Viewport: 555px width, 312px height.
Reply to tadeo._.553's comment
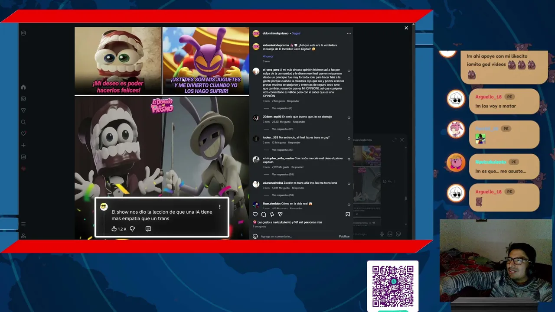(294, 143)
